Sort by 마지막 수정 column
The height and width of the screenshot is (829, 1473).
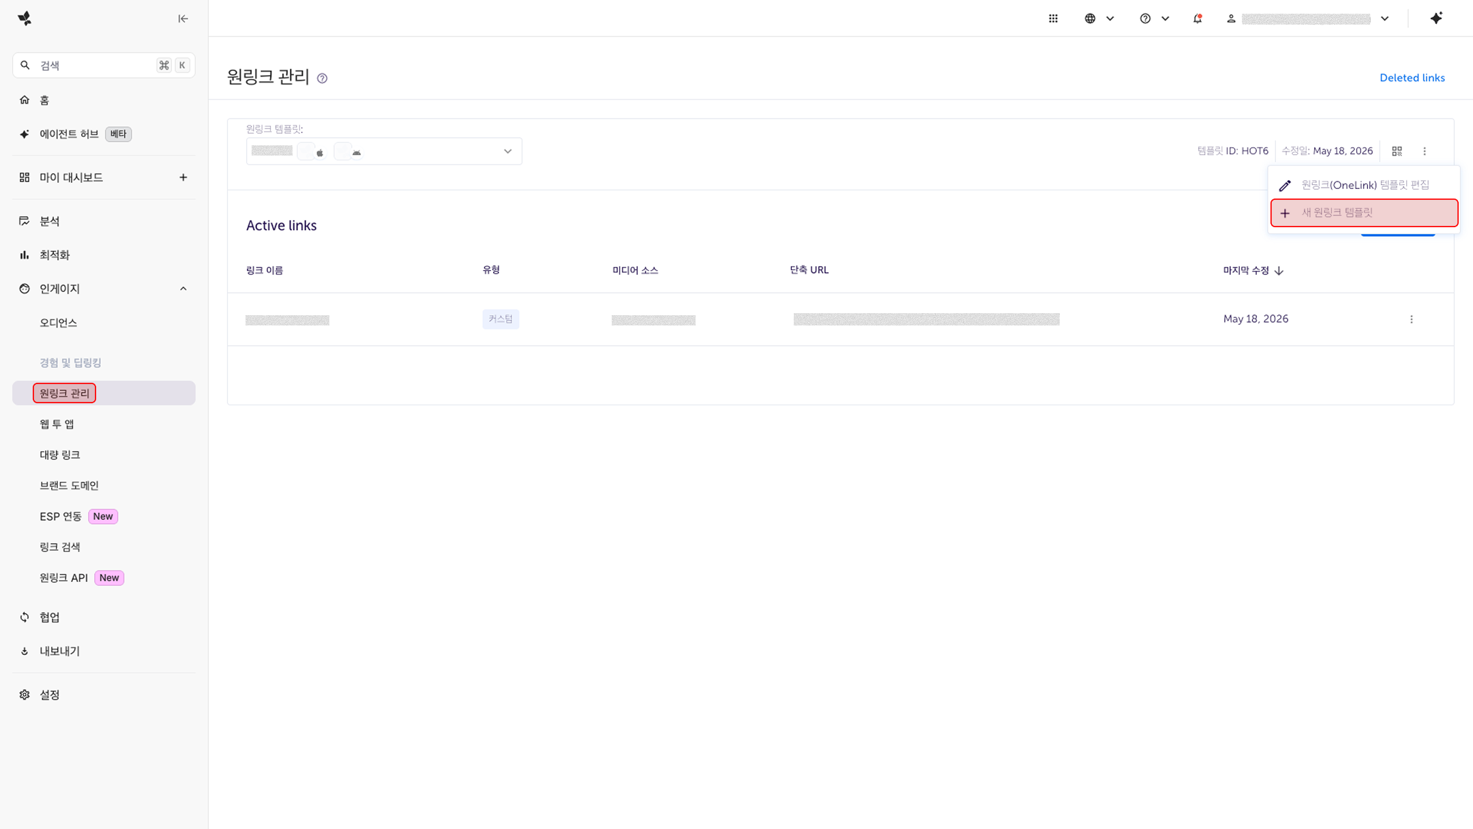tap(1253, 271)
